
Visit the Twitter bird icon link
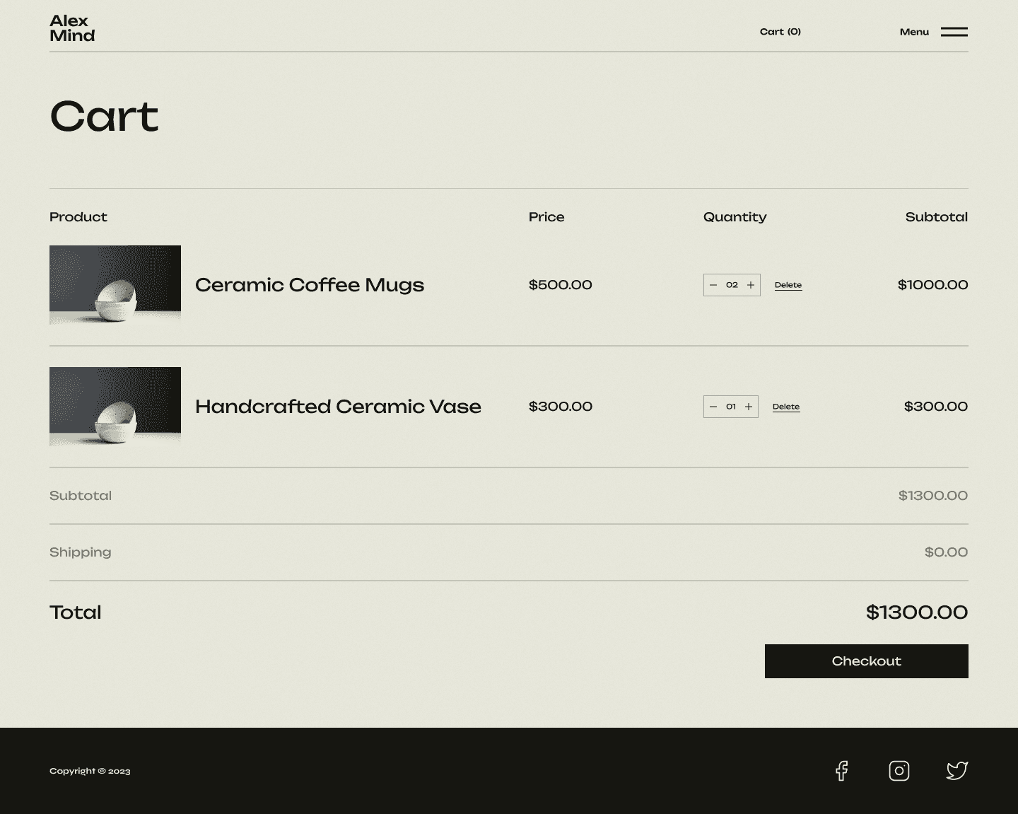coord(956,770)
